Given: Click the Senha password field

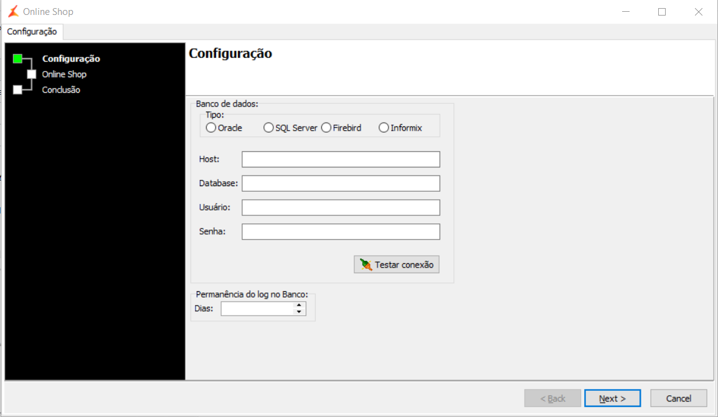Looking at the screenshot, I should (341, 232).
